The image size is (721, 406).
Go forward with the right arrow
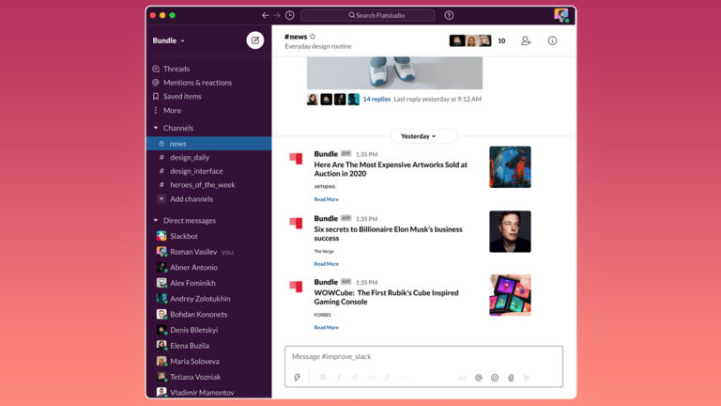tap(277, 15)
